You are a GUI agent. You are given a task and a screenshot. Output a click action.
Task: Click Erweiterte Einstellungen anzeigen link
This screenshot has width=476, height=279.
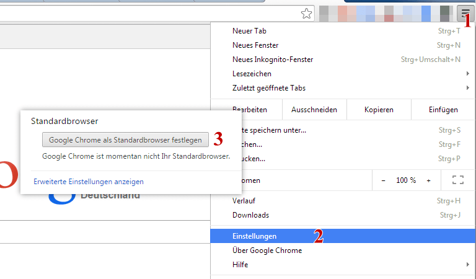pos(89,182)
